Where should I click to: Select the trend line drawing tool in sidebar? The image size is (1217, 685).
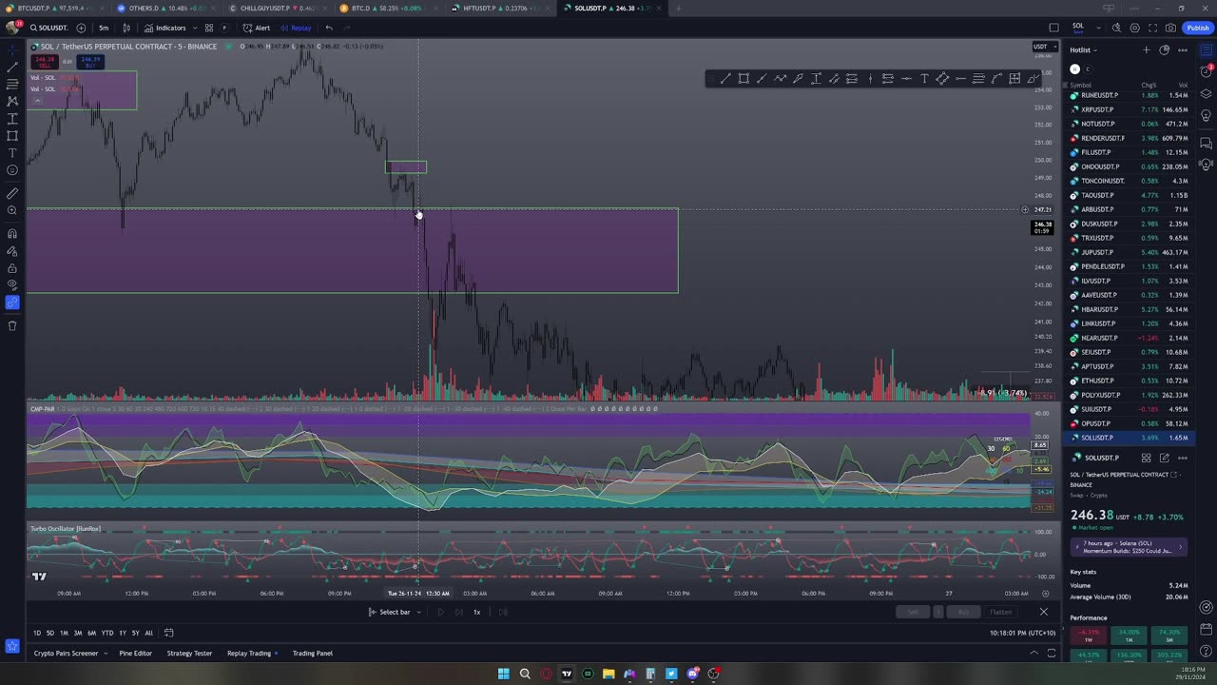(12, 67)
